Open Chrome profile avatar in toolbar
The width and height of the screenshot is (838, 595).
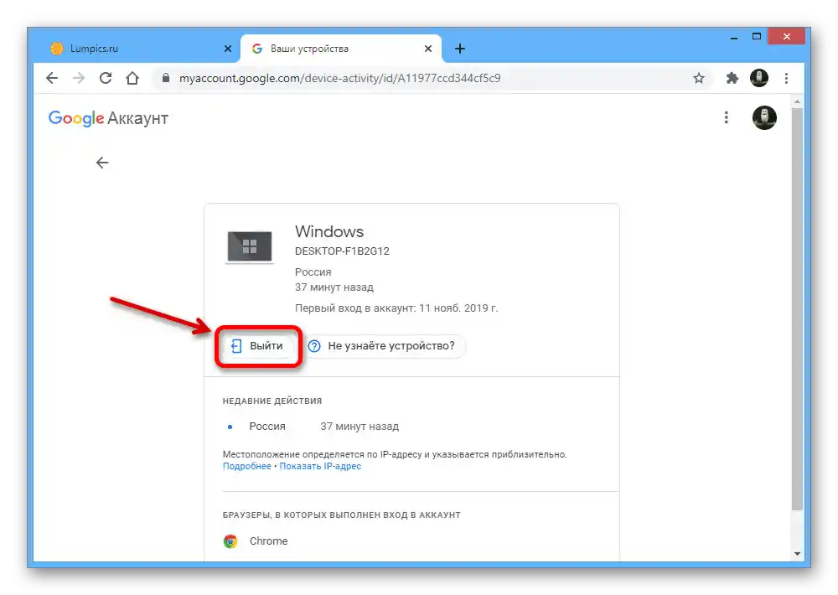pyautogui.click(x=759, y=78)
